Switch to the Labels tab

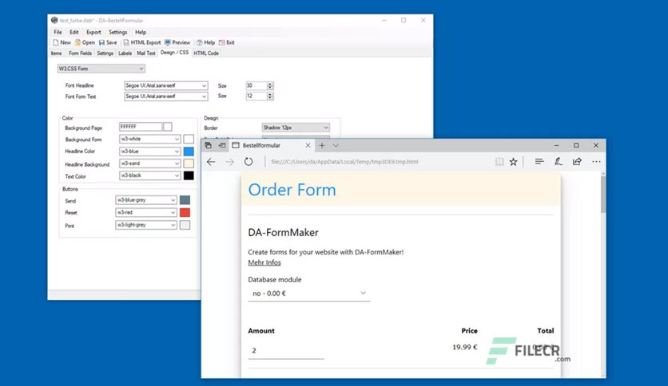click(125, 53)
